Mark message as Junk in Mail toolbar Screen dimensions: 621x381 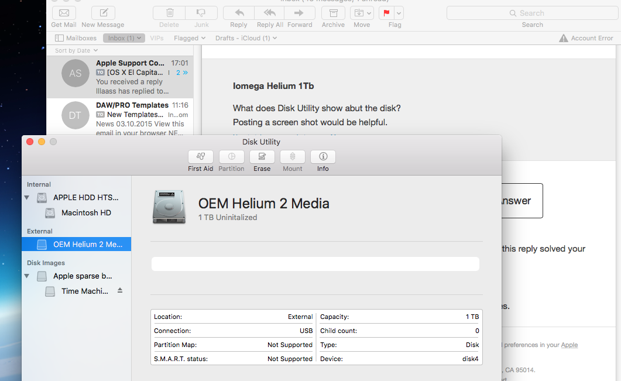[201, 13]
